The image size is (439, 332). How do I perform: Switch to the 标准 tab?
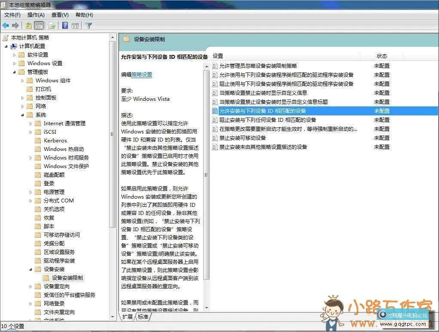[142, 317]
